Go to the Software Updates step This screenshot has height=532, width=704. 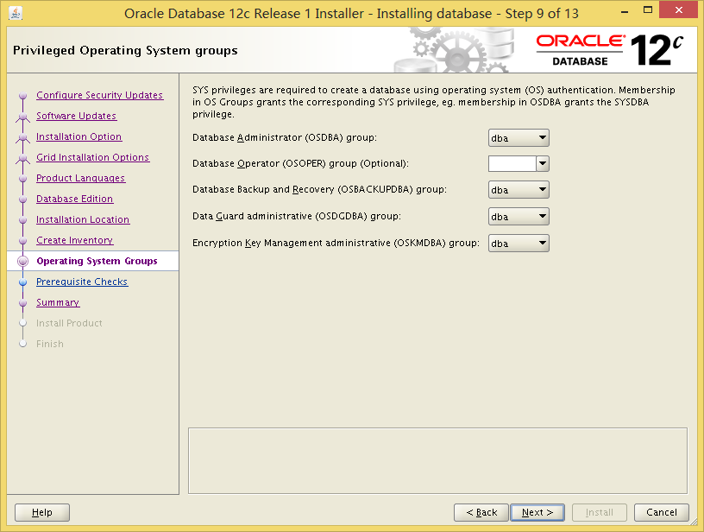click(x=76, y=116)
